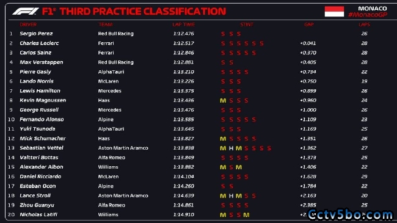Viewport: 397px width, 223px height.
Task: Select the STINT column header
Action: [247, 24]
